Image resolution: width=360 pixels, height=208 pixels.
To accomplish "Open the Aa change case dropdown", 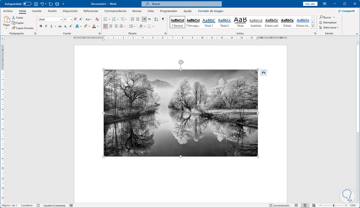I will pyautogui.click(x=88, y=19).
